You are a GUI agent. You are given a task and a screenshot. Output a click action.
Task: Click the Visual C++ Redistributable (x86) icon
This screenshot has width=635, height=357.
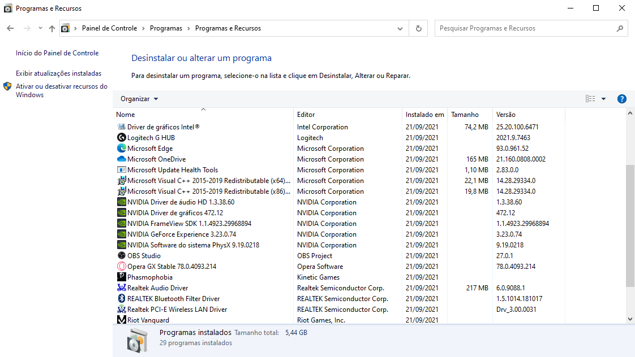(121, 191)
